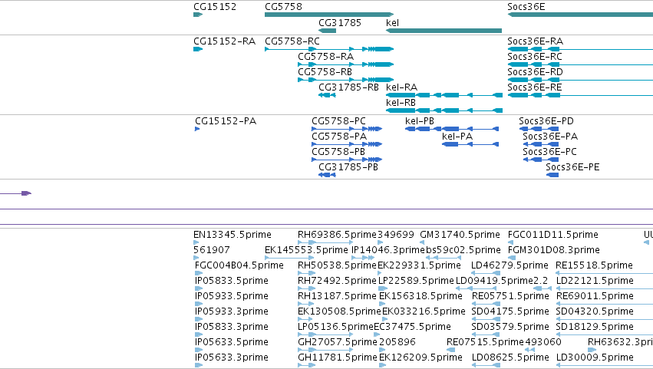The image size is (653, 369).
Task: Select protein kel-PA
Action: 457,137
